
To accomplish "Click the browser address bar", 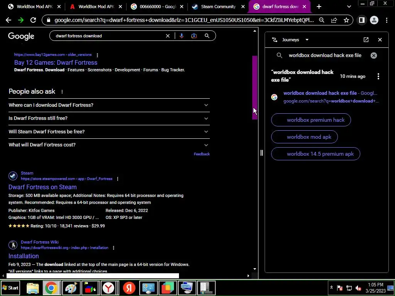I will (x=184, y=20).
